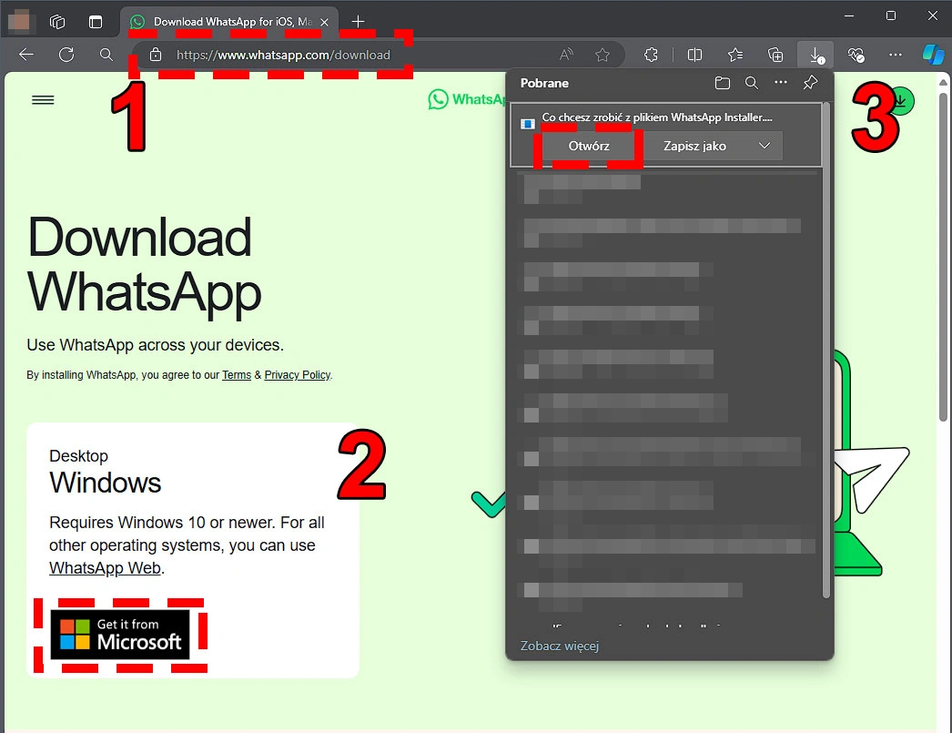Open the WhatsApp hamburger menu
The height and width of the screenshot is (733, 952).
tap(43, 100)
